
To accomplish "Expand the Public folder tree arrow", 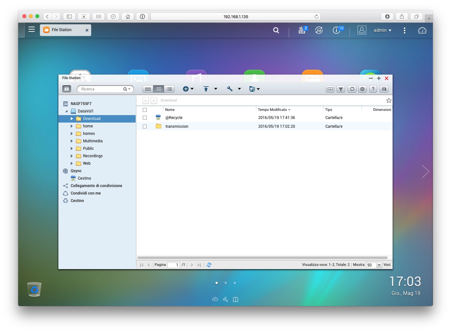I will click(x=72, y=148).
